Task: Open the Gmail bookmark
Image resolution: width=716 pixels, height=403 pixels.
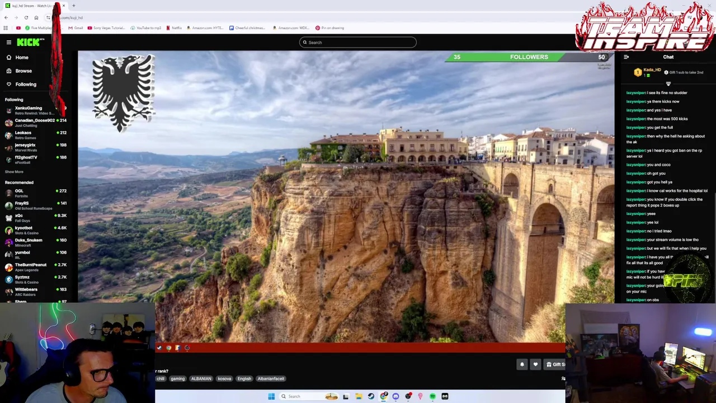Action: [x=76, y=28]
